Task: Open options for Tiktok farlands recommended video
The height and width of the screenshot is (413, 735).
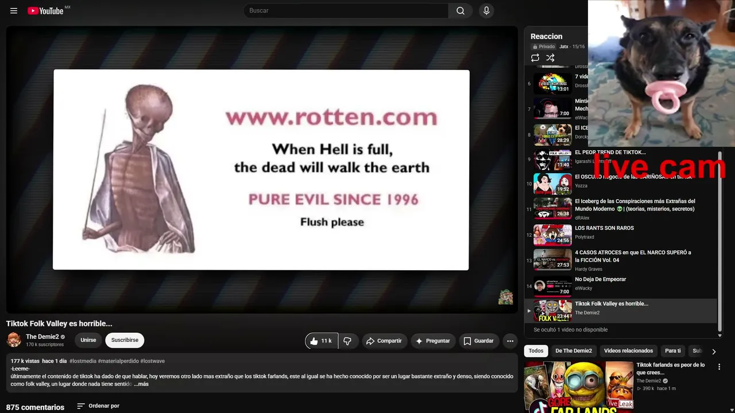Action: click(719, 367)
